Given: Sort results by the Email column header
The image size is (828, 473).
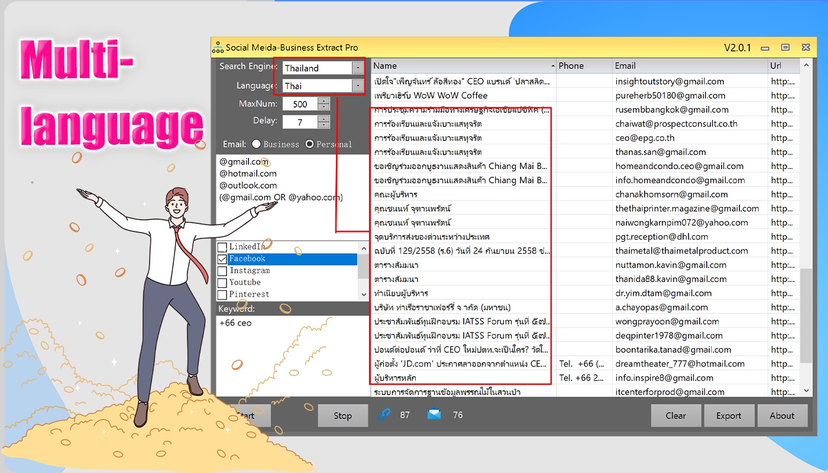Looking at the screenshot, I should [x=690, y=66].
